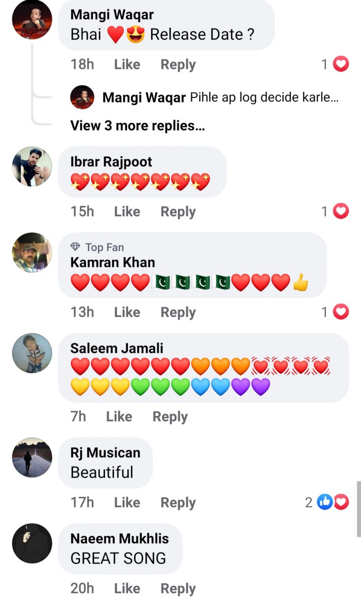This screenshot has width=361, height=602.
Task: Open Ibrar Rajpoot's avatar photo
Action: [32, 167]
